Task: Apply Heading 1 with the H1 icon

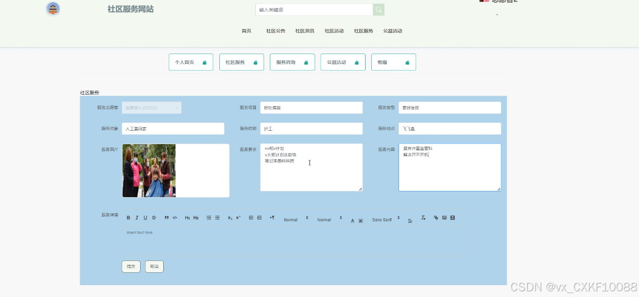Action: click(x=187, y=218)
